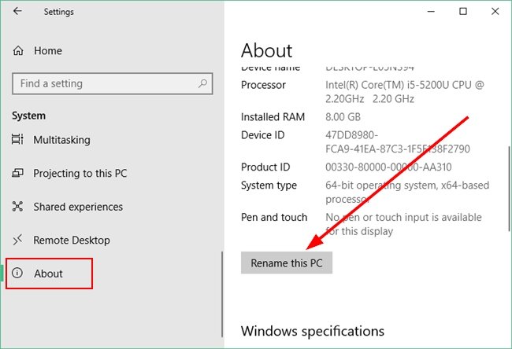
Task: Click the Processor value Intel(R) Core(TM) i5-5200U
Action: (405, 91)
